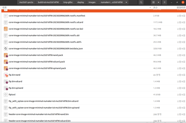Image resolution: width=186 pixels, height=123 pixels.
Task: Click the testdata.json file icon
Action: pyautogui.click(x=6, y=48)
